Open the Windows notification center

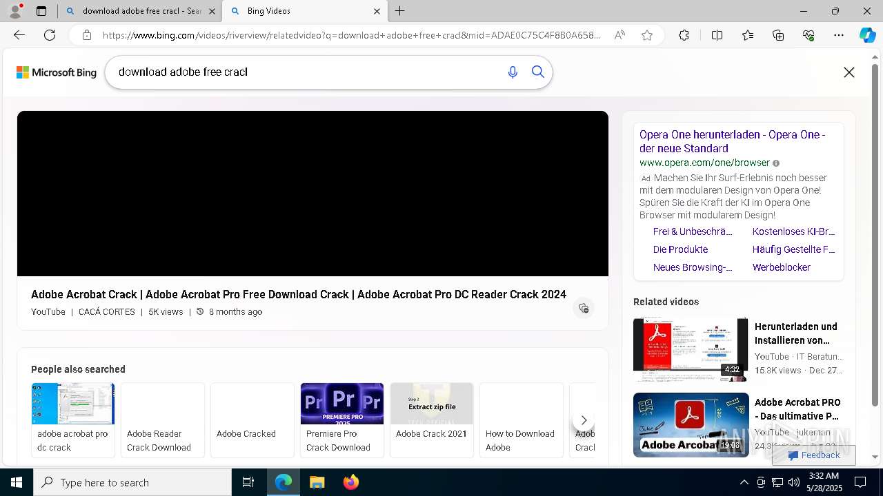pyautogui.click(x=860, y=482)
